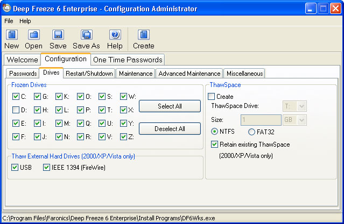This screenshot has height=224, width=344.
Task: Toggle the X: drive checkbox
Action: click(x=123, y=110)
